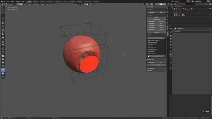This screenshot has height=119, width=212.
Task: Pick the Measure ruler tool
Action: coord(3,34)
